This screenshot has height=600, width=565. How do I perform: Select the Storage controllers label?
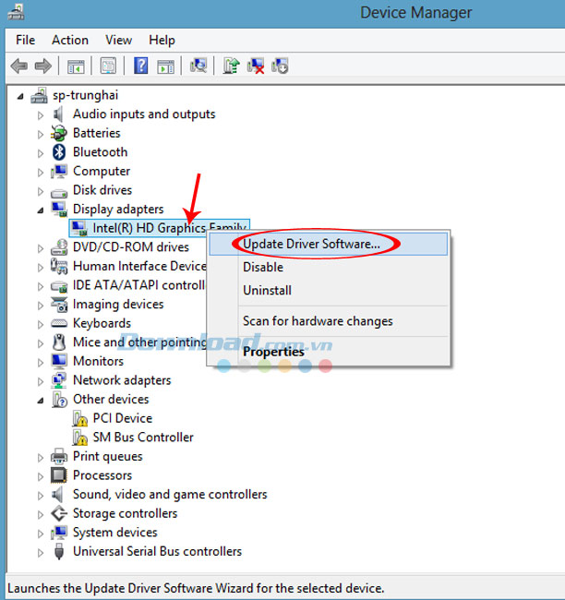(126, 513)
